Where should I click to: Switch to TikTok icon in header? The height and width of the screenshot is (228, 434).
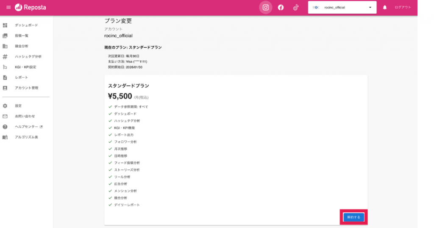pos(296,8)
